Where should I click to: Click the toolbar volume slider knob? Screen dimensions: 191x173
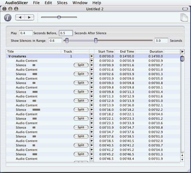[59, 17]
